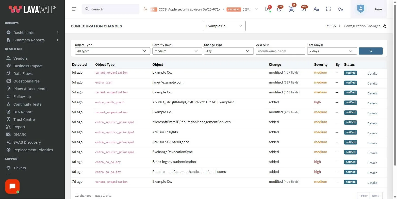Open Follow-up in sidebar
The width and height of the screenshot is (397, 199).
click(22, 97)
